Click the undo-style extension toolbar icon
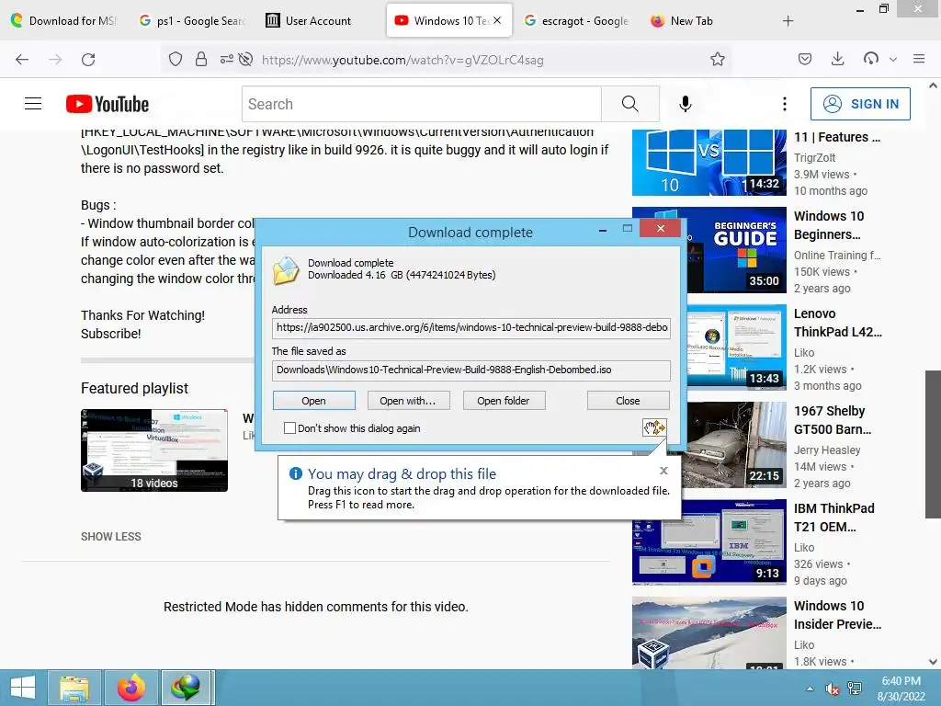Screen dimensions: 941x706 tap(871, 58)
